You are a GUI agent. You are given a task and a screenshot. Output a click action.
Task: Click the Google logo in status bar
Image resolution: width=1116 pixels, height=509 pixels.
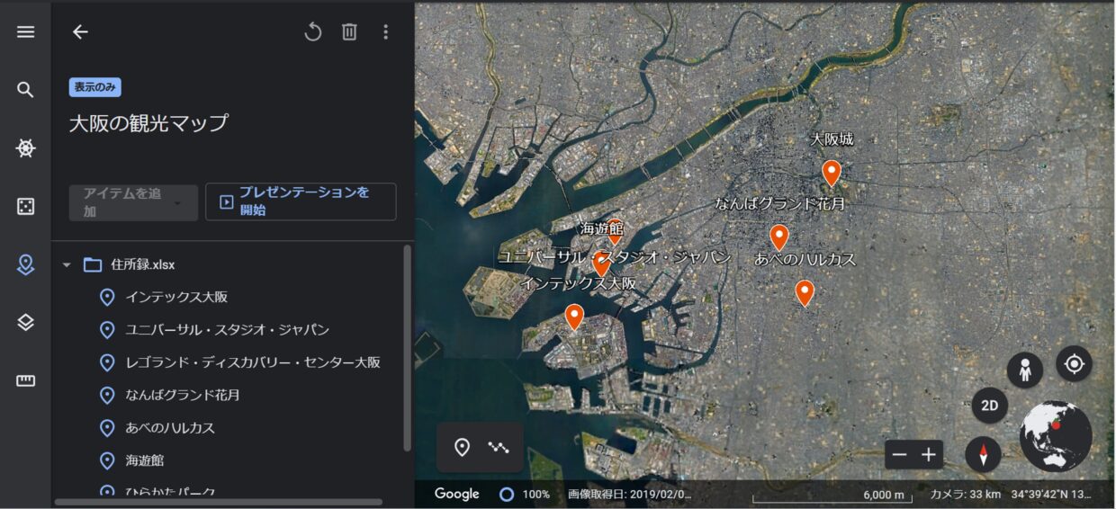pyautogui.click(x=457, y=494)
